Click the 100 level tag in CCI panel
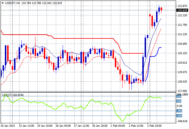 tap(179, 101)
